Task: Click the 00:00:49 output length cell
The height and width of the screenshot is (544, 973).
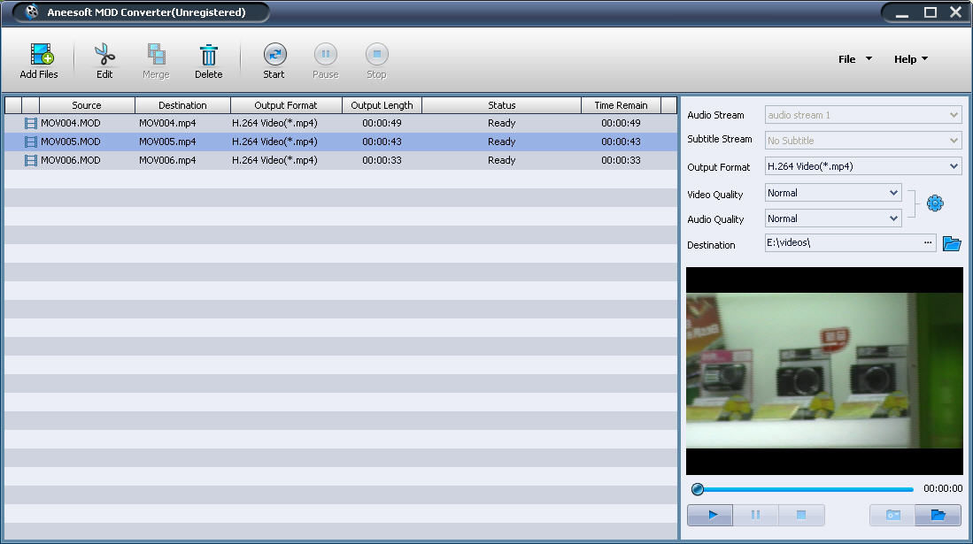Action: 382,124
